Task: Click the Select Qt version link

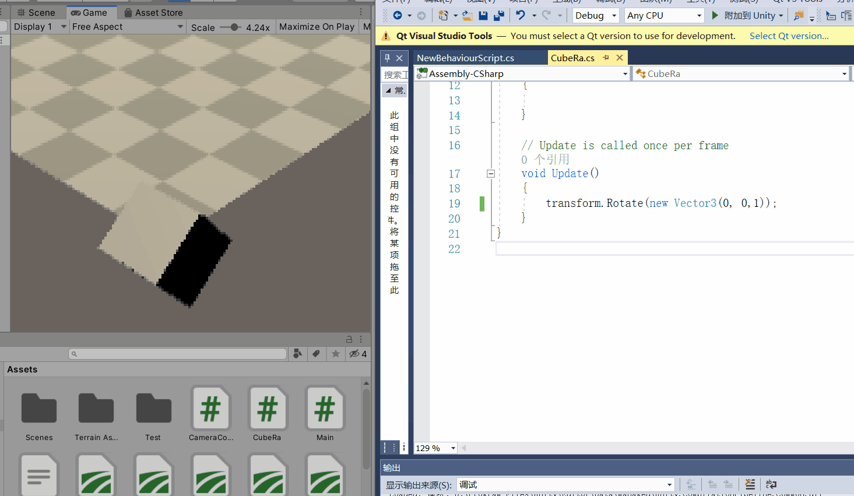Action: pyautogui.click(x=789, y=36)
